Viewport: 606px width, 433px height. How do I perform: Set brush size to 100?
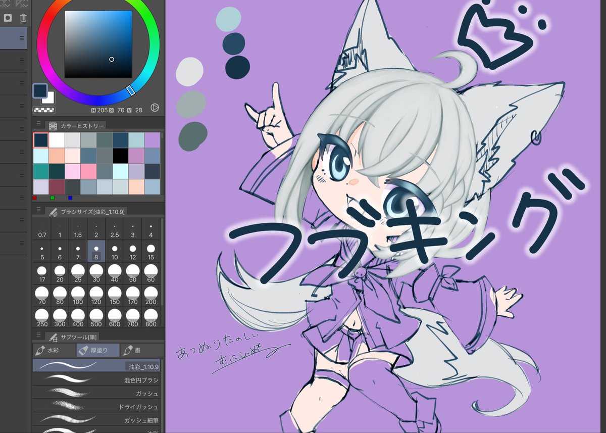[78, 297]
